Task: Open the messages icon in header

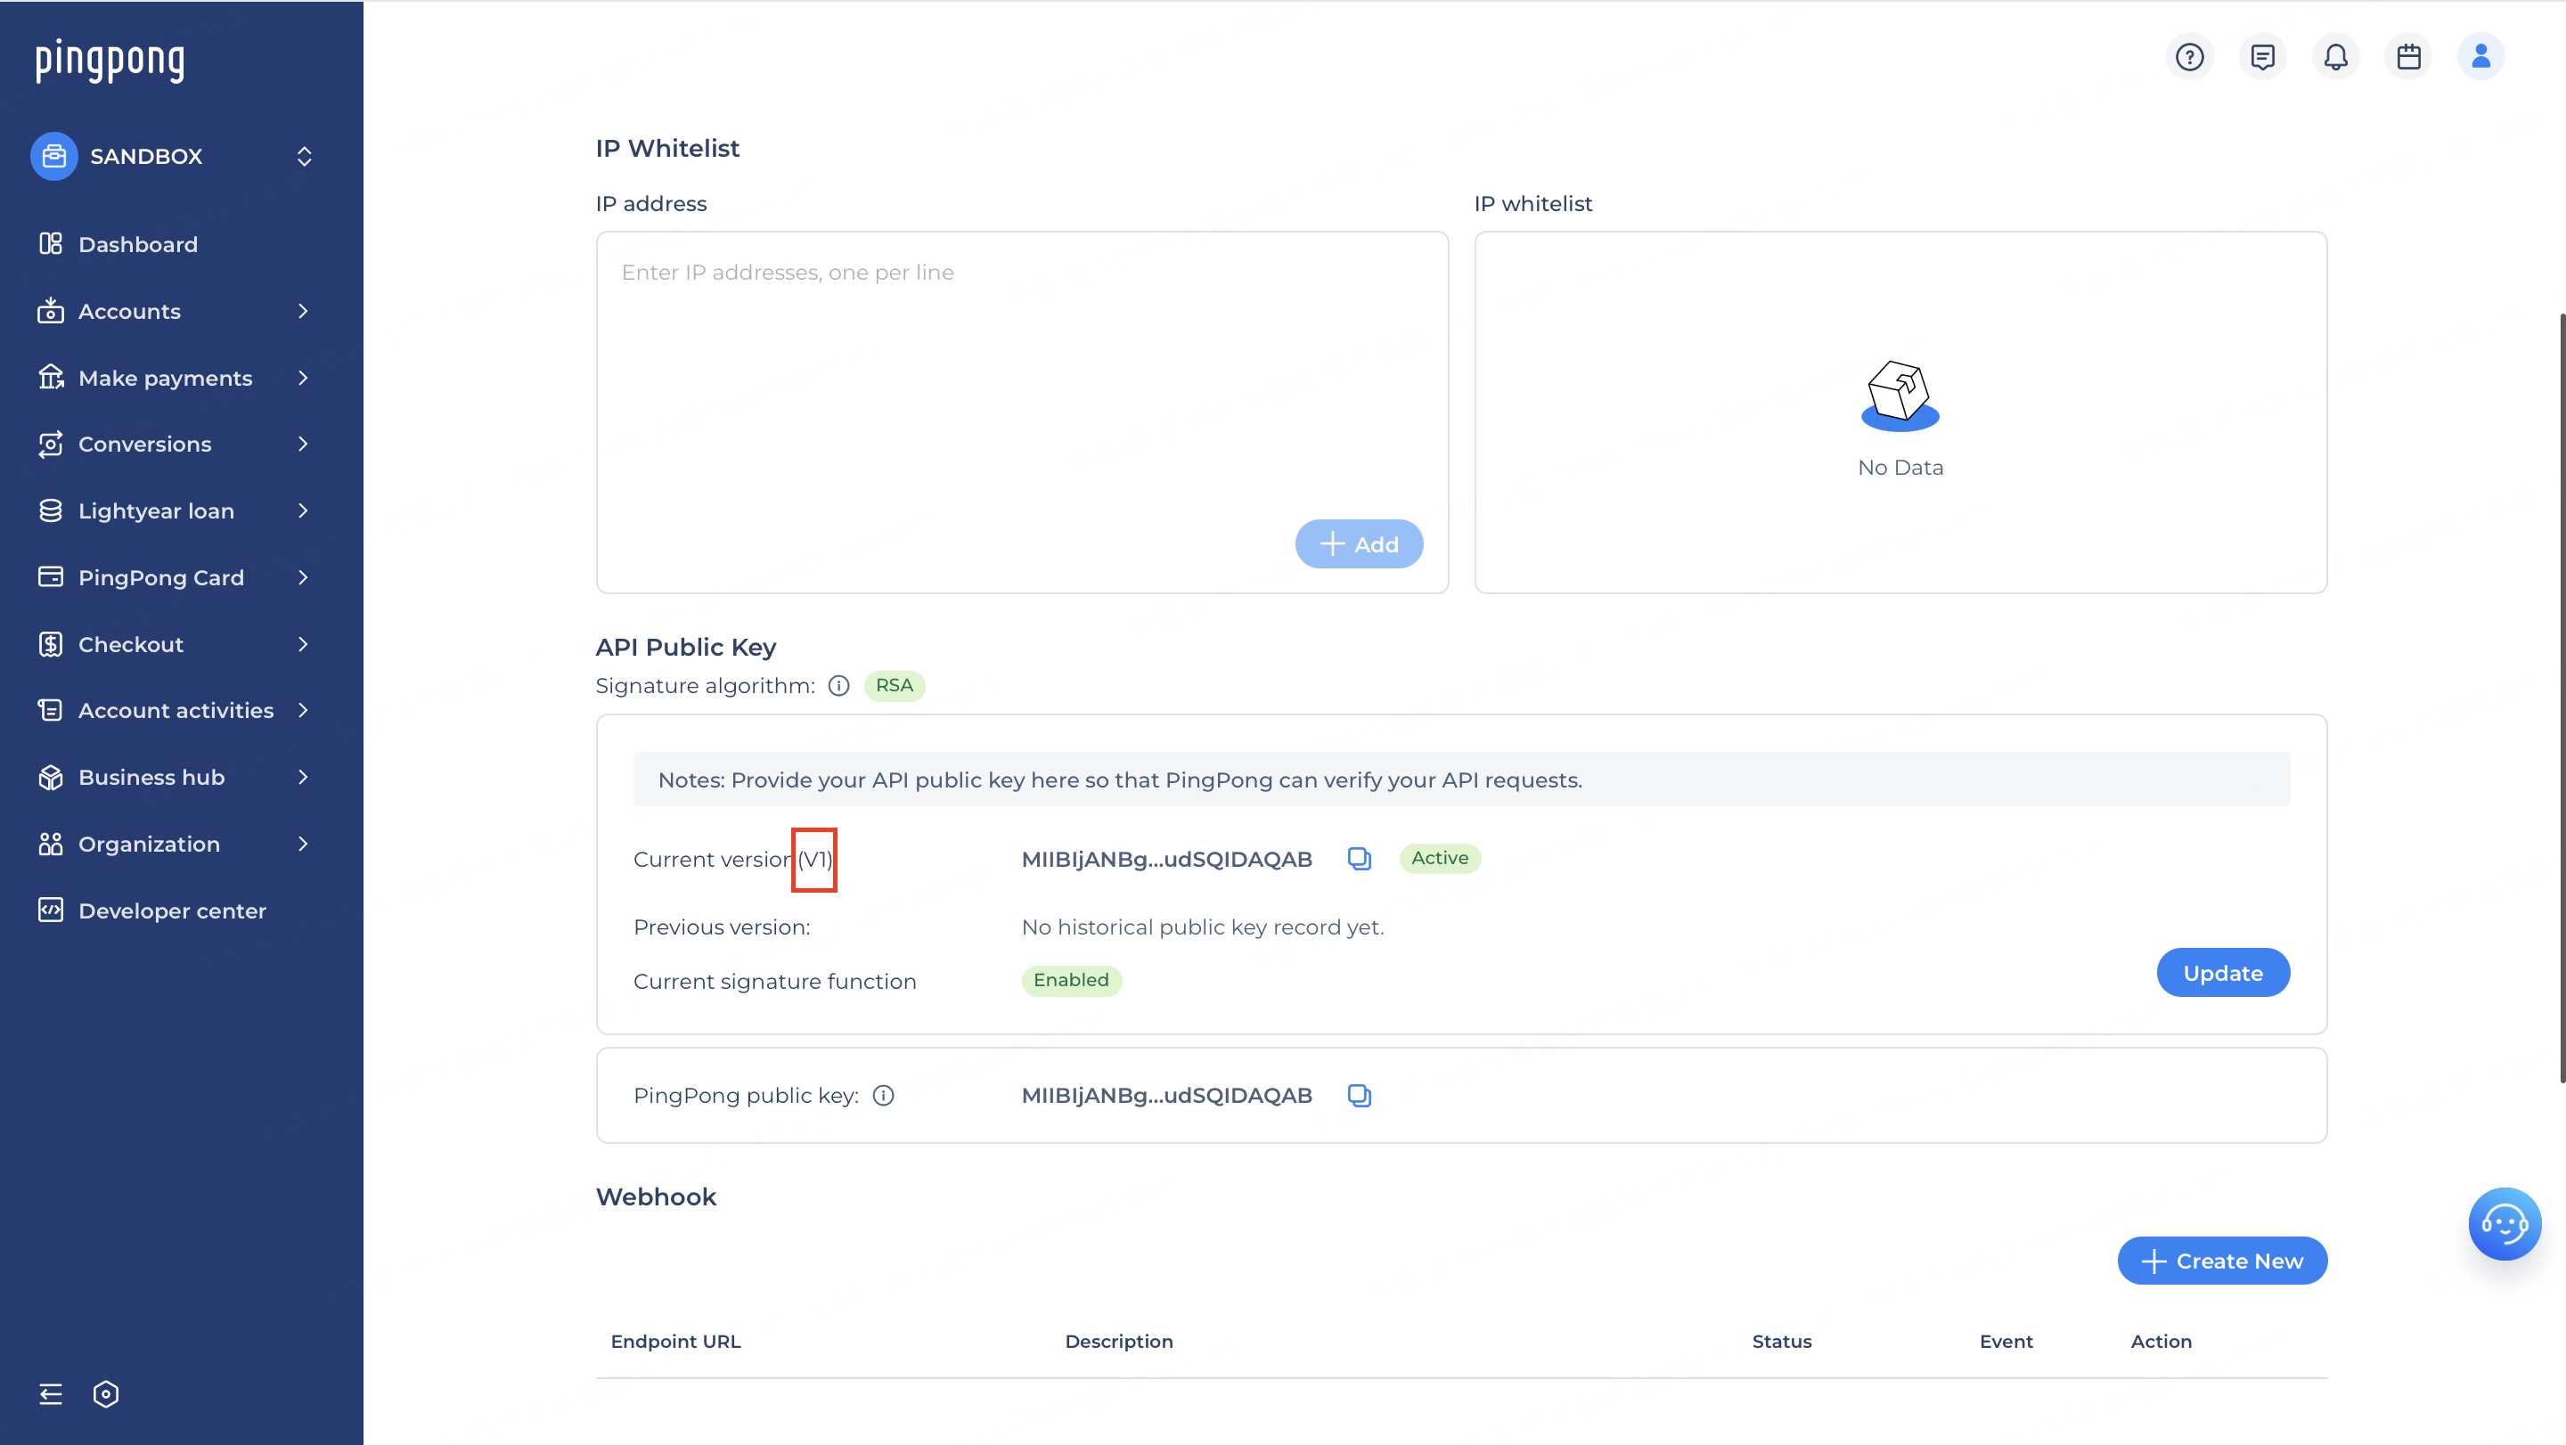Action: tap(2262, 57)
